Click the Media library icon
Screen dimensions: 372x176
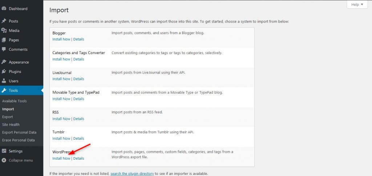[4, 30]
